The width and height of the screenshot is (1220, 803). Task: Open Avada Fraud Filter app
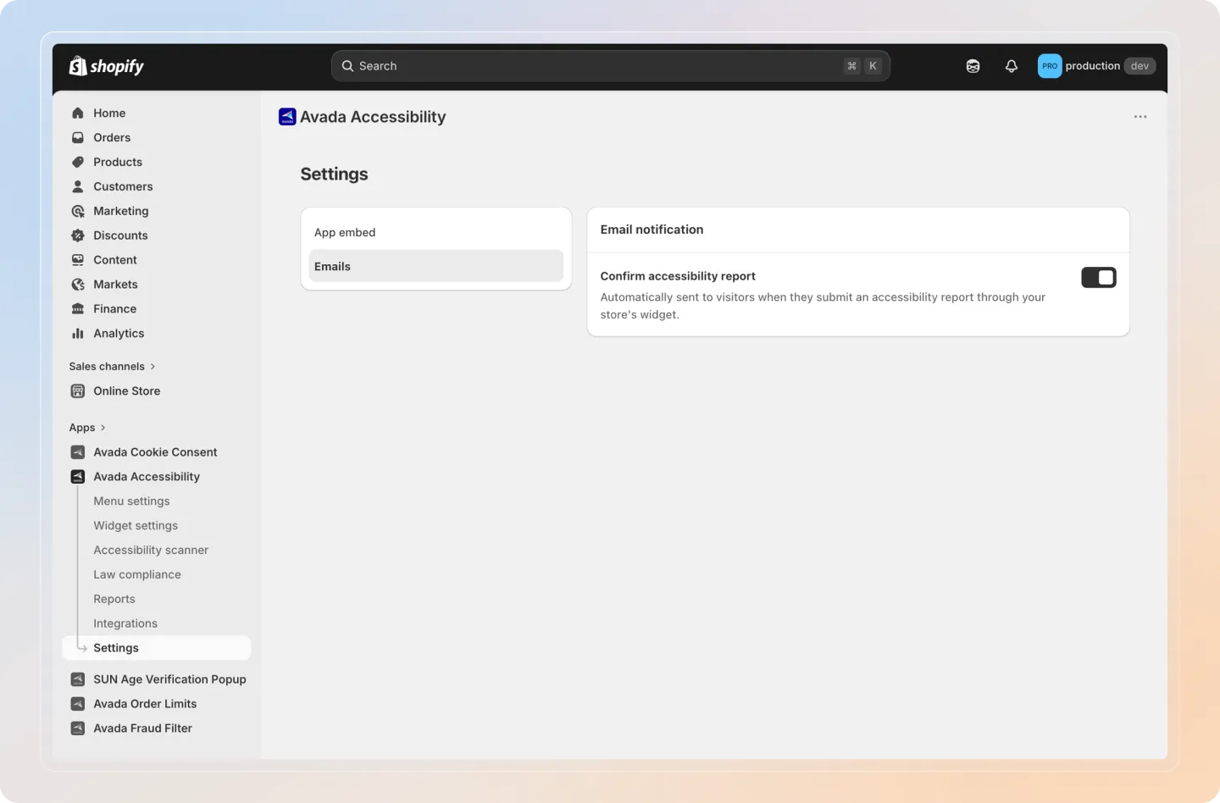(142, 728)
